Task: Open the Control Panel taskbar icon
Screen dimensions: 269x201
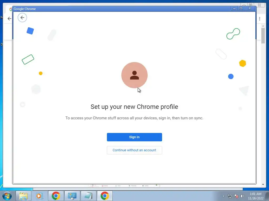Action: tap(72, 196)
